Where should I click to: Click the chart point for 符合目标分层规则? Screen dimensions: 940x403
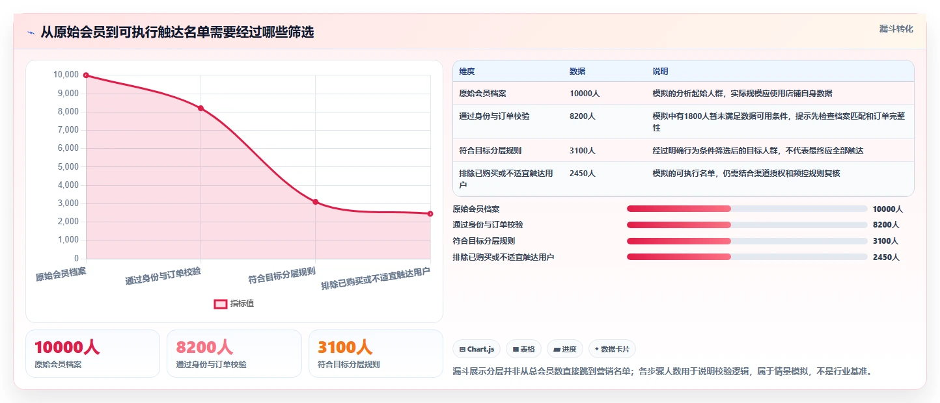[x=316, y=202]
